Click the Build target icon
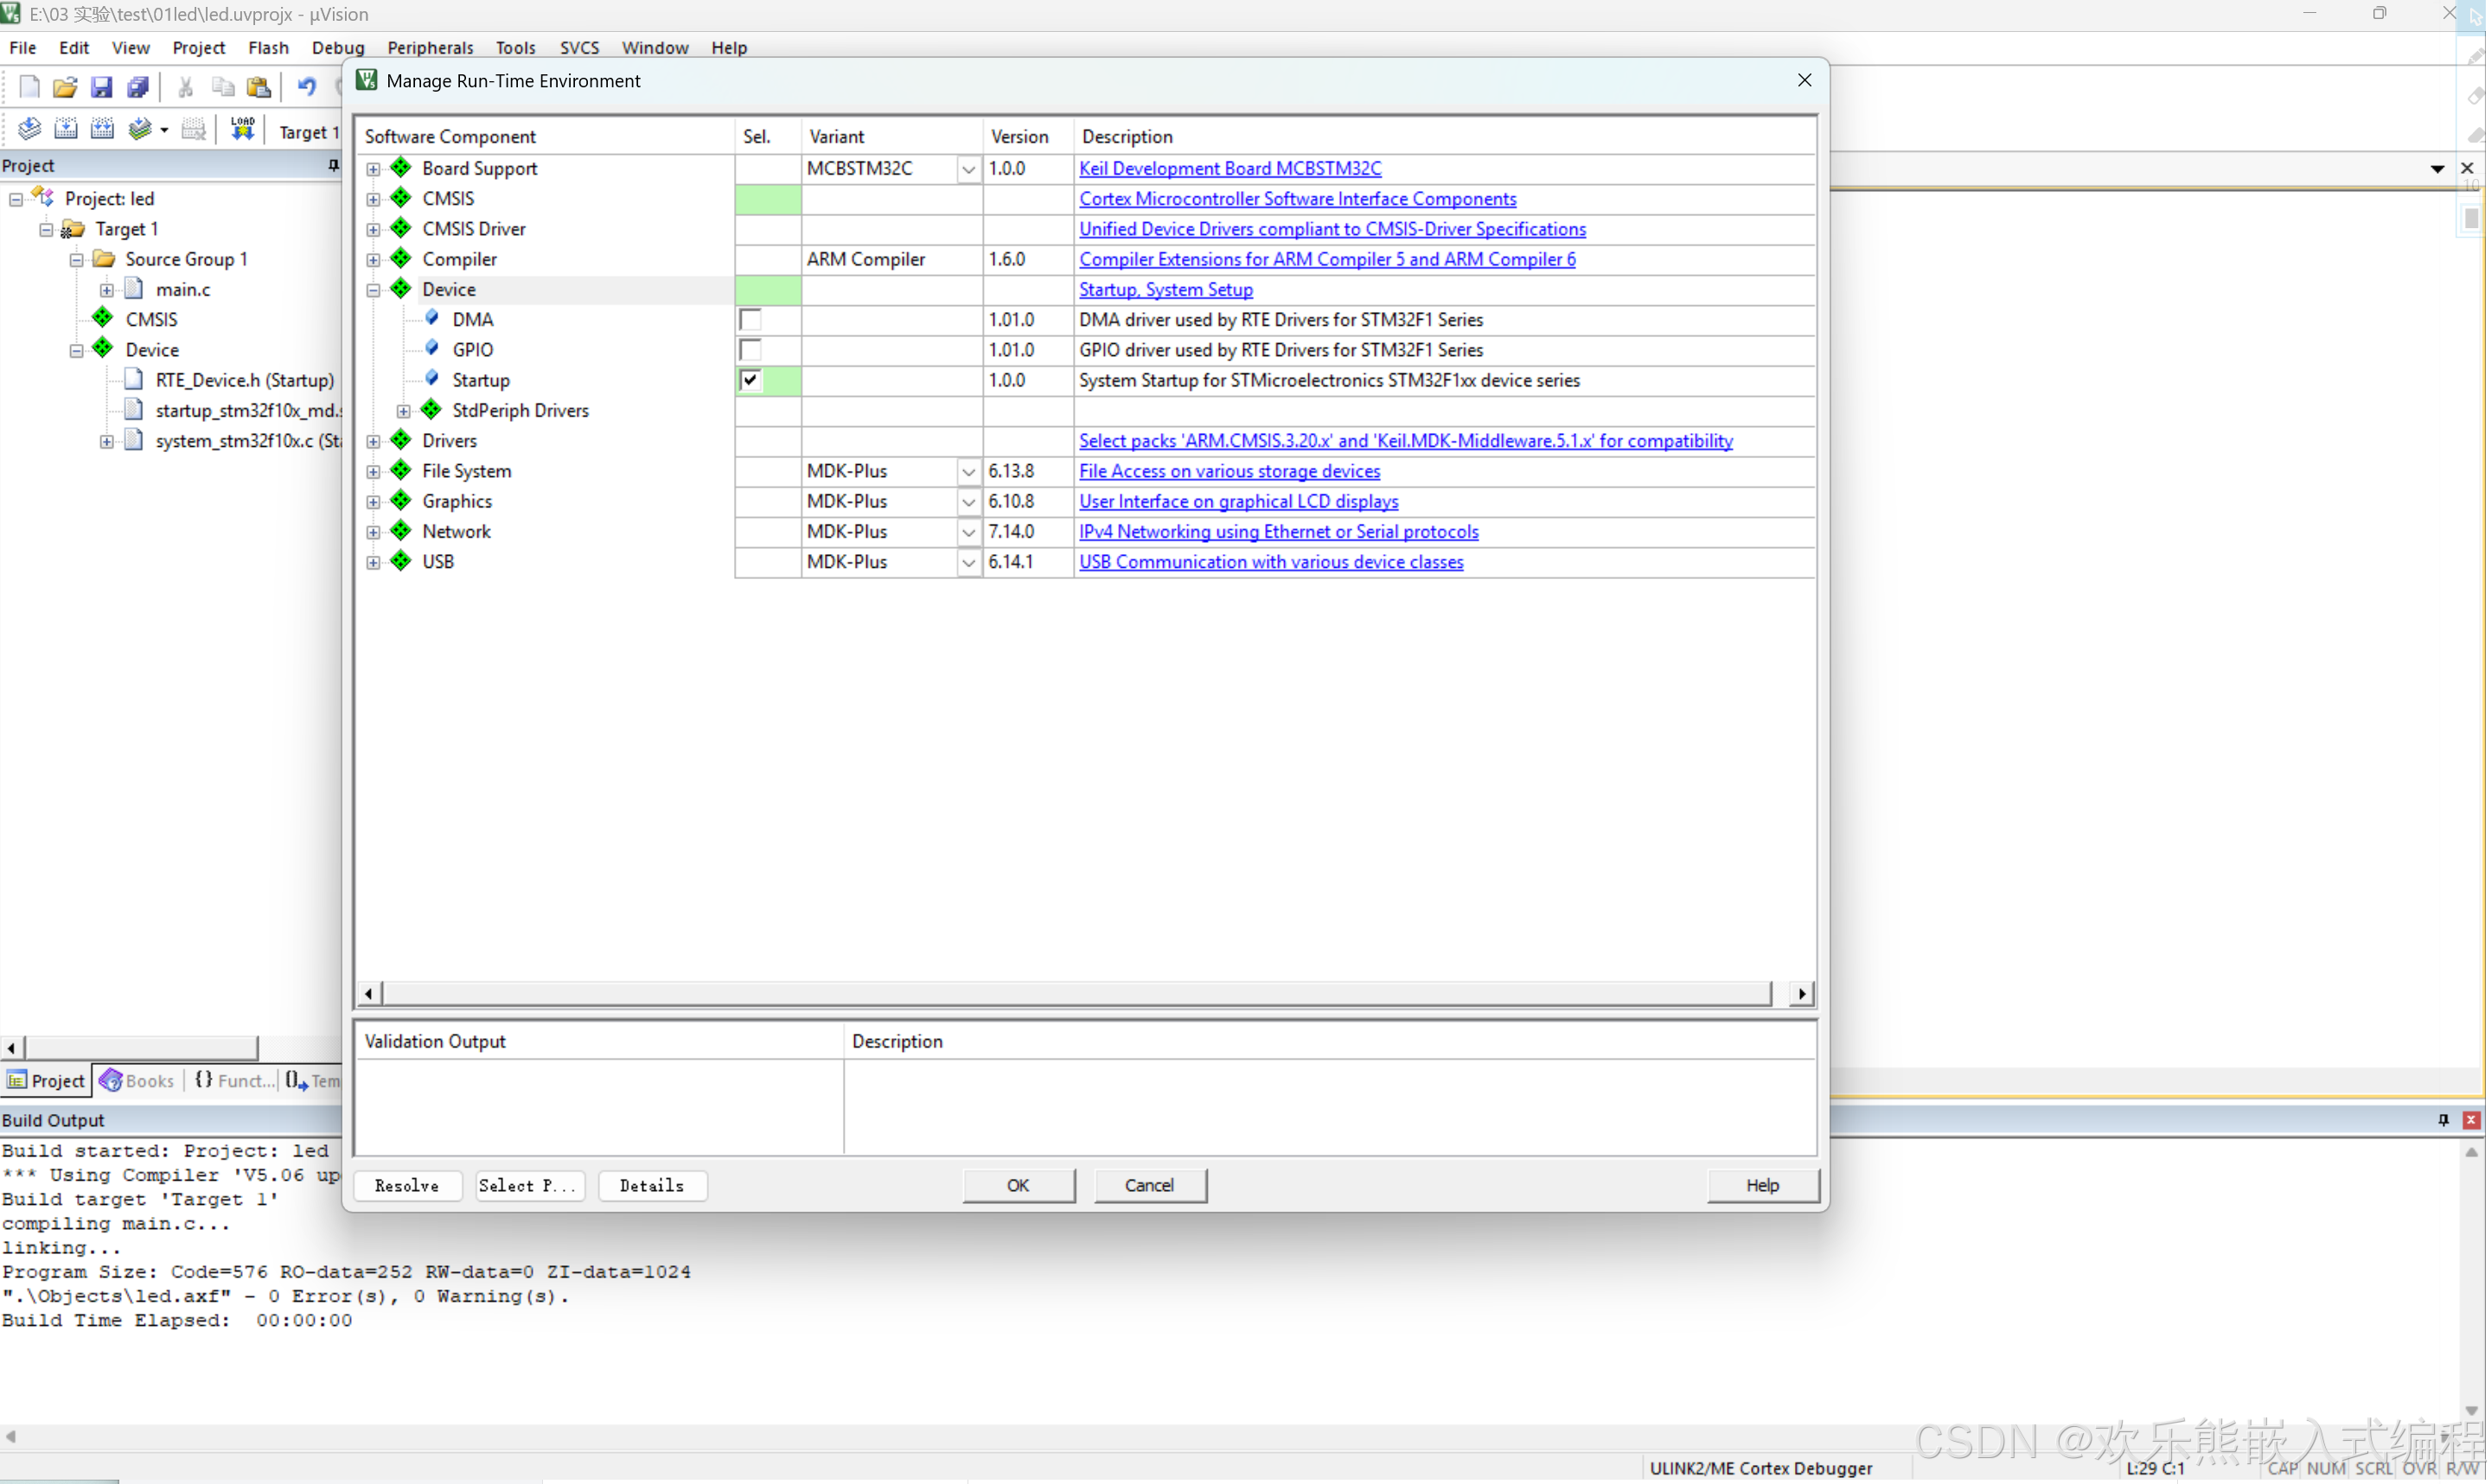Image resolution: width=2491 pixels, height=1484 pixels. [66, 129]
